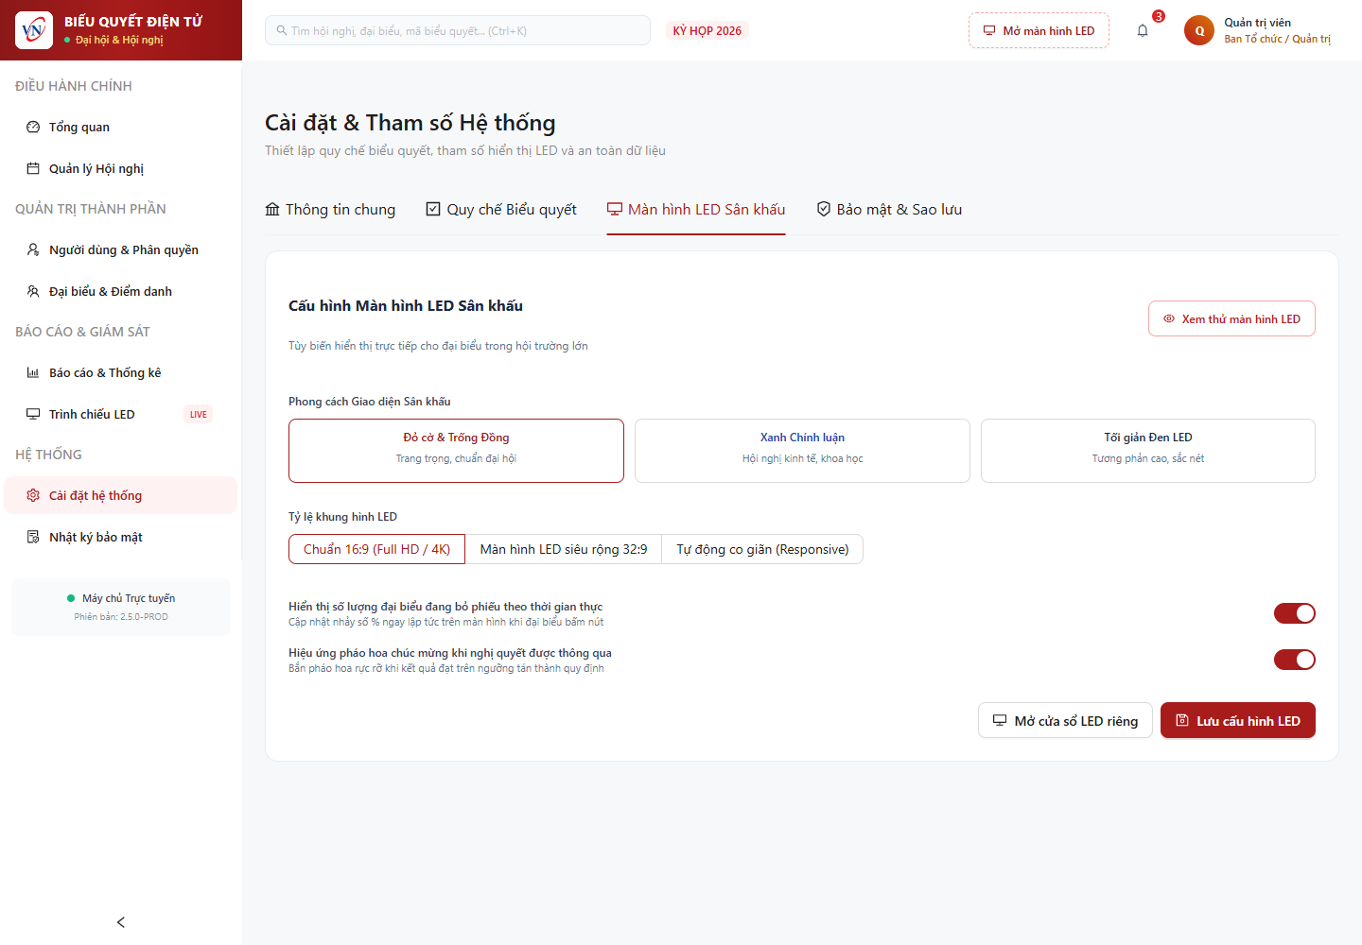This screenshot has height=945, width=1362.
Task: Select Xanh Chính luận theme
Action: click(802, 451)
